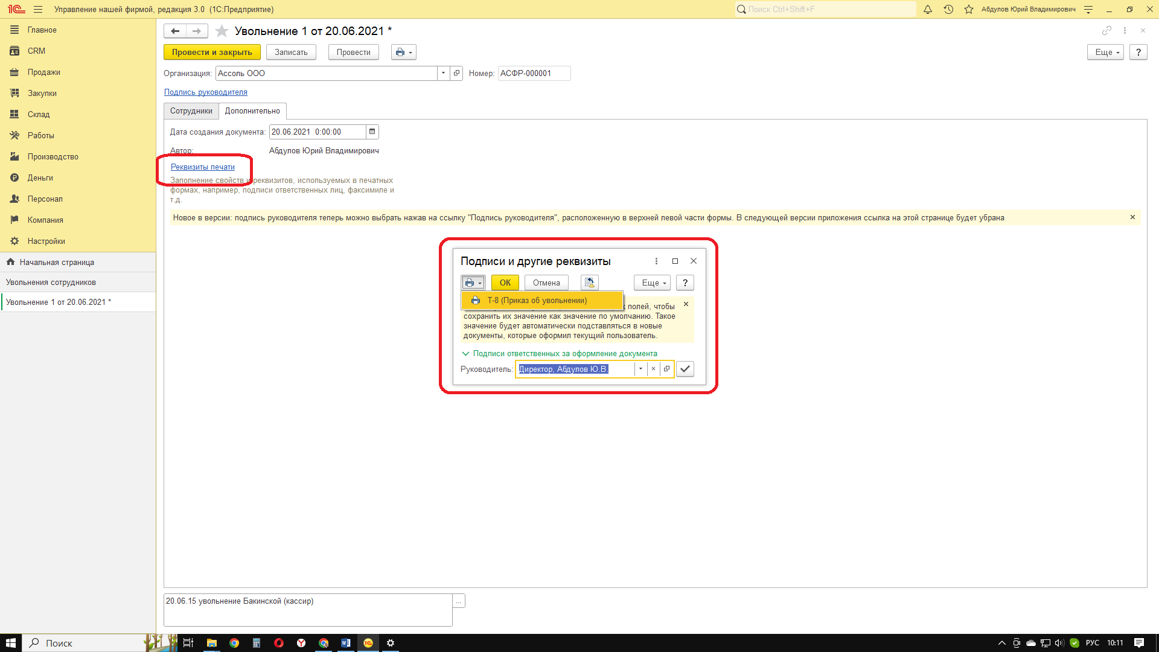The height and width of the screenshot is (652, 1159).
Task: Dismiss the 'Новое в версии' notice
Action: click(x=1132, y=217)
